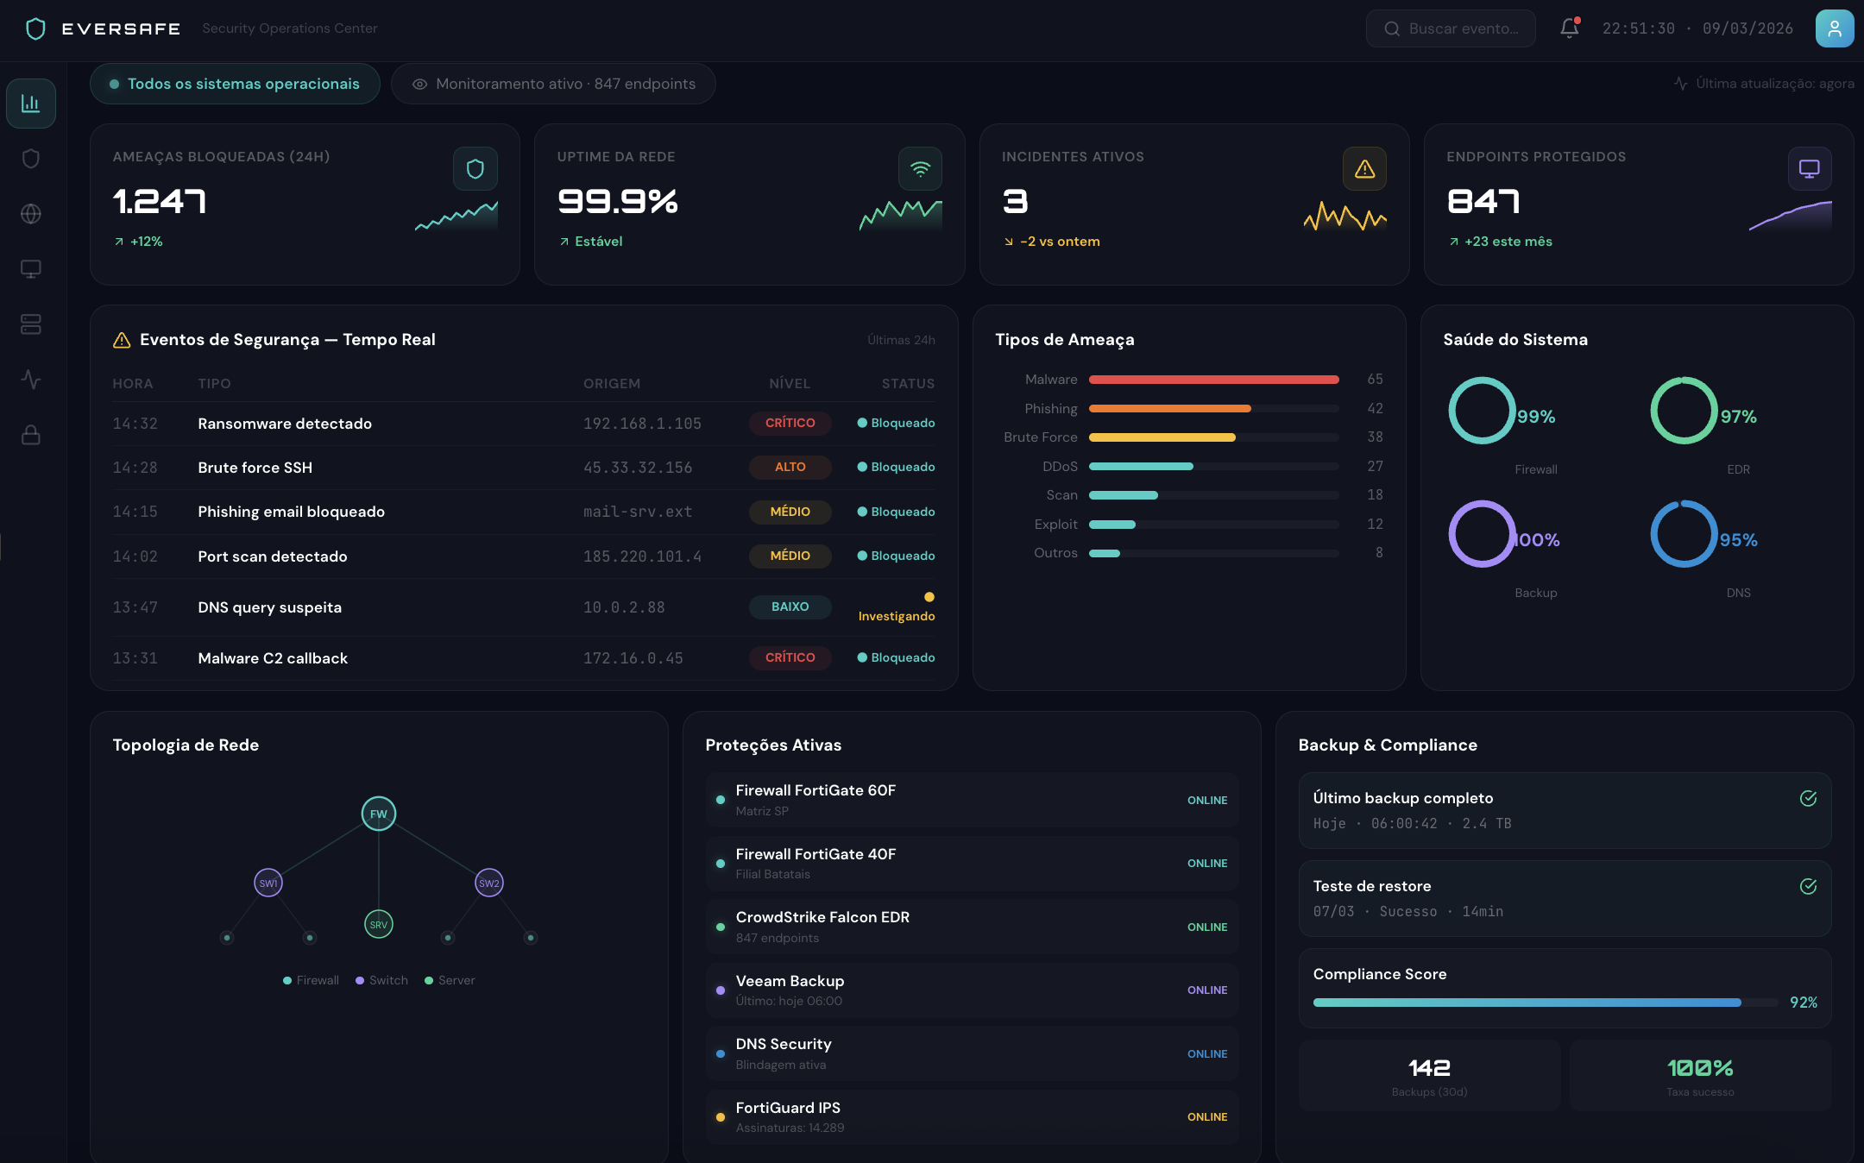Image resolution: width=1864 pixels, height=1163 pixels.
Task: Toggle the ONLINE status of Veeam Backup
Action: coord(1207,990)
